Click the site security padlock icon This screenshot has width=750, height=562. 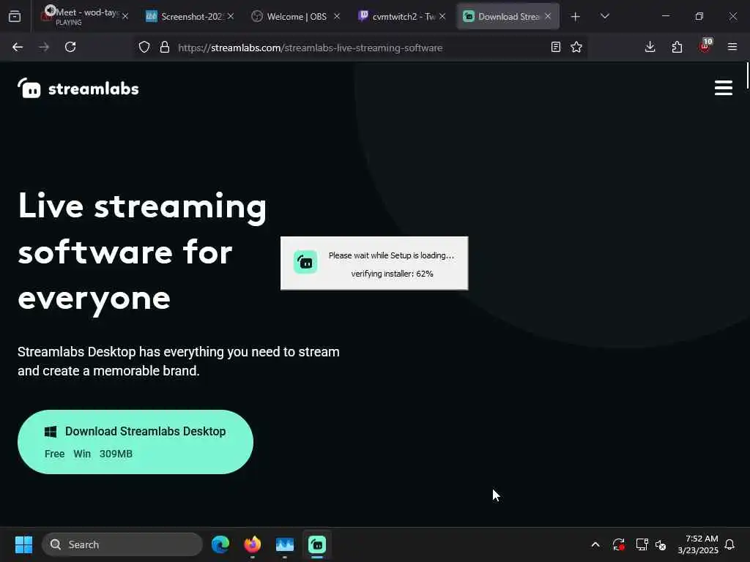[x=165, y=48]
